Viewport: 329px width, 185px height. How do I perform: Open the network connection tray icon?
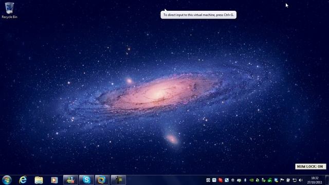point(295,180)
